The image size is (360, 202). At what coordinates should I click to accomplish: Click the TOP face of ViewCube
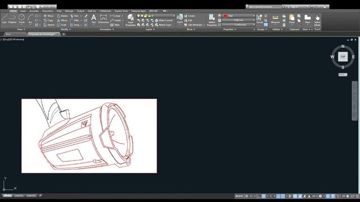(343, 57)
